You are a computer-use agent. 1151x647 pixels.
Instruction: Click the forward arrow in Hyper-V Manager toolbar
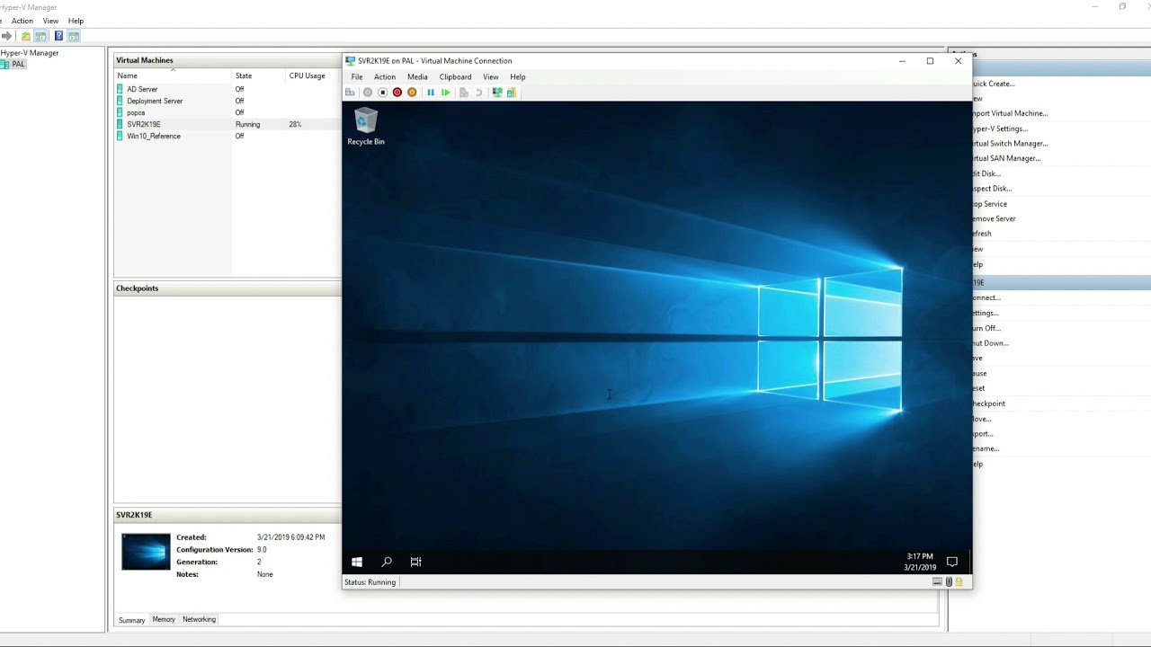click(6, 36)
